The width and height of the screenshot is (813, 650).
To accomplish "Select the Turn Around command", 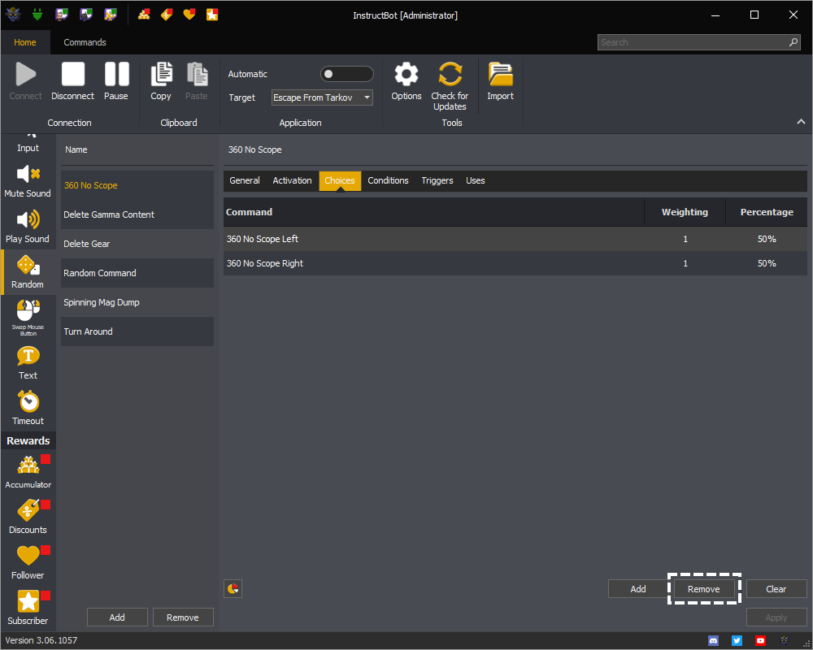I will (137, 331).
